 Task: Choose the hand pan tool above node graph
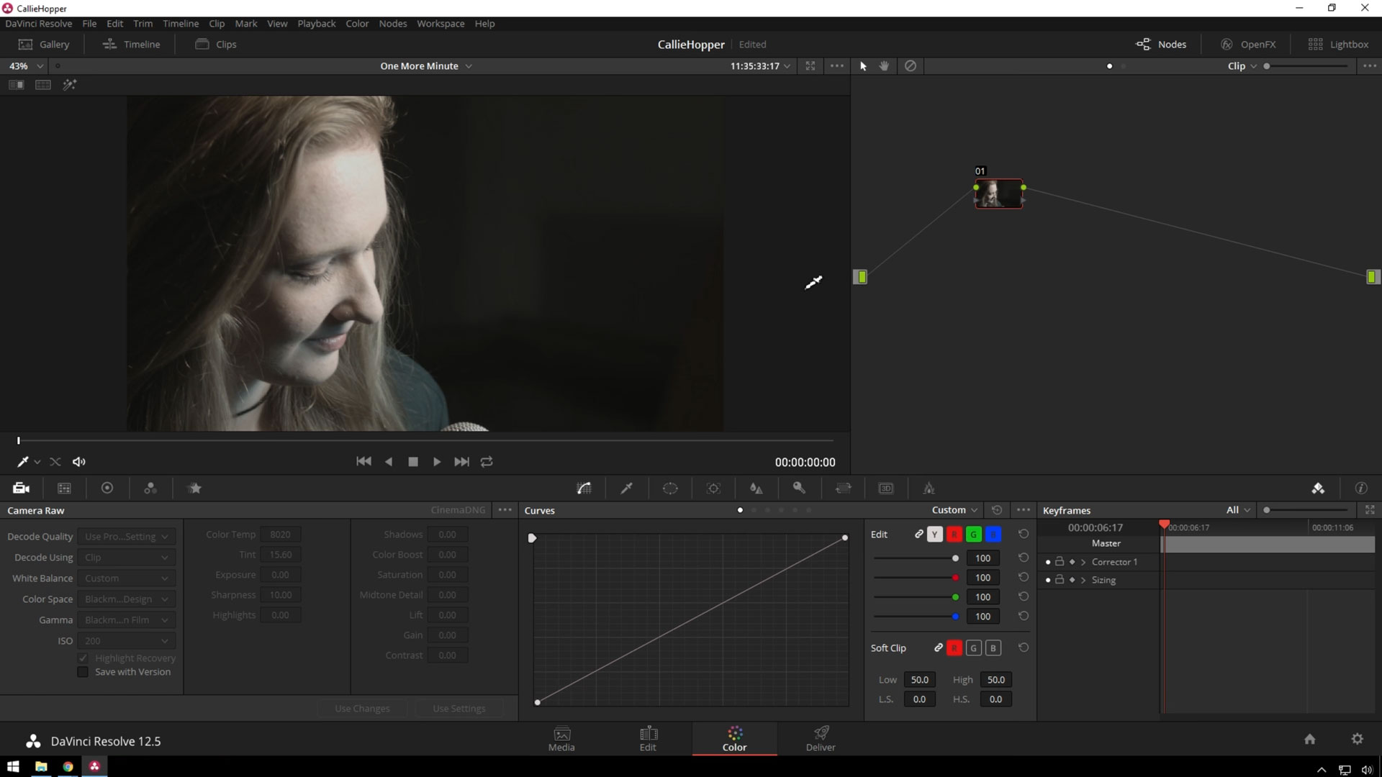point(884,66)
